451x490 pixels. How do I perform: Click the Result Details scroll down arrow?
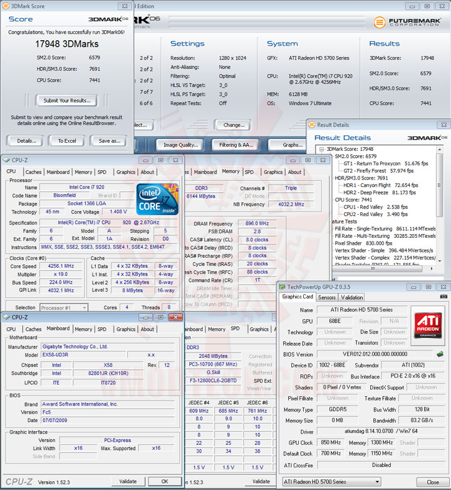440,260
